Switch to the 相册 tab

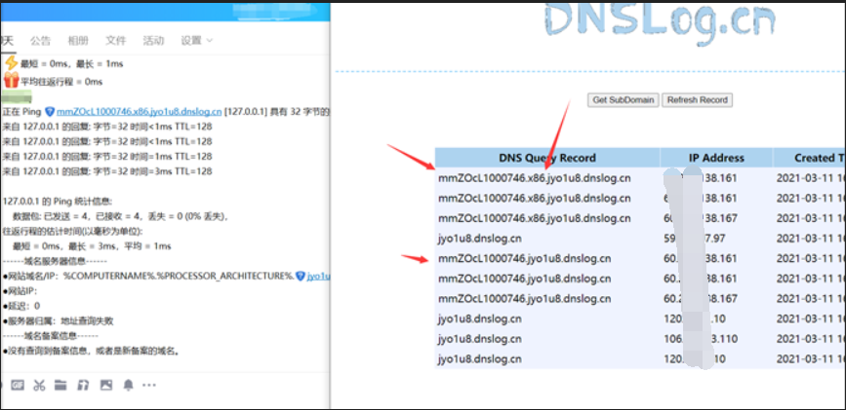click(x=78, y=41)
